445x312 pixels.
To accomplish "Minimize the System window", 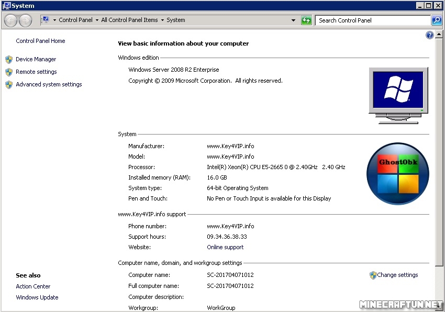I will coord(420,5).
